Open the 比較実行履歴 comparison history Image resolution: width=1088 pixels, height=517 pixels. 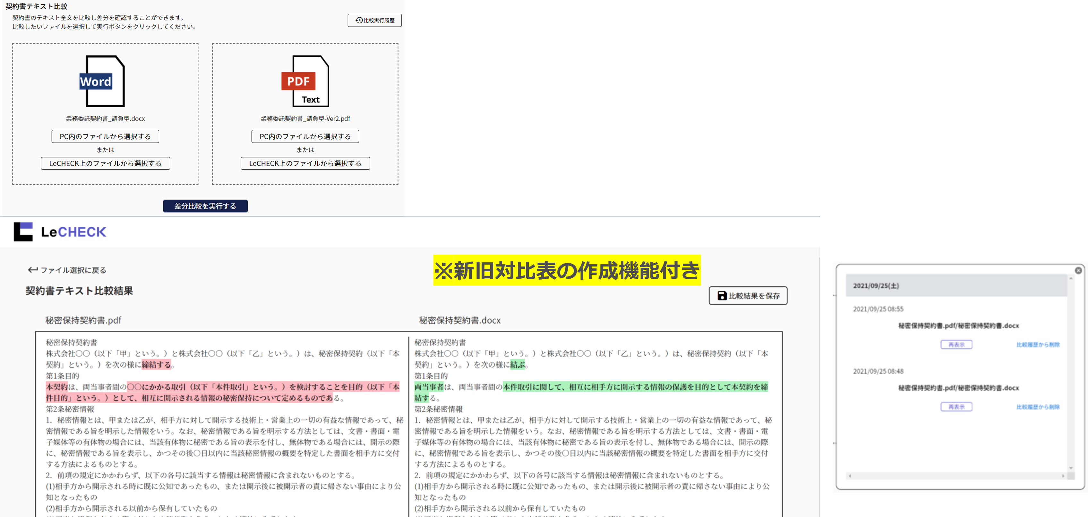click(x=375, y=20)
